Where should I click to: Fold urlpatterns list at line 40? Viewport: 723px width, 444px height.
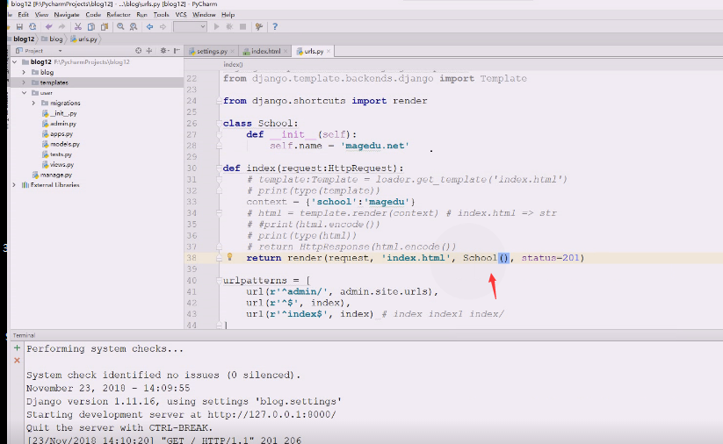tap(219, 281)
